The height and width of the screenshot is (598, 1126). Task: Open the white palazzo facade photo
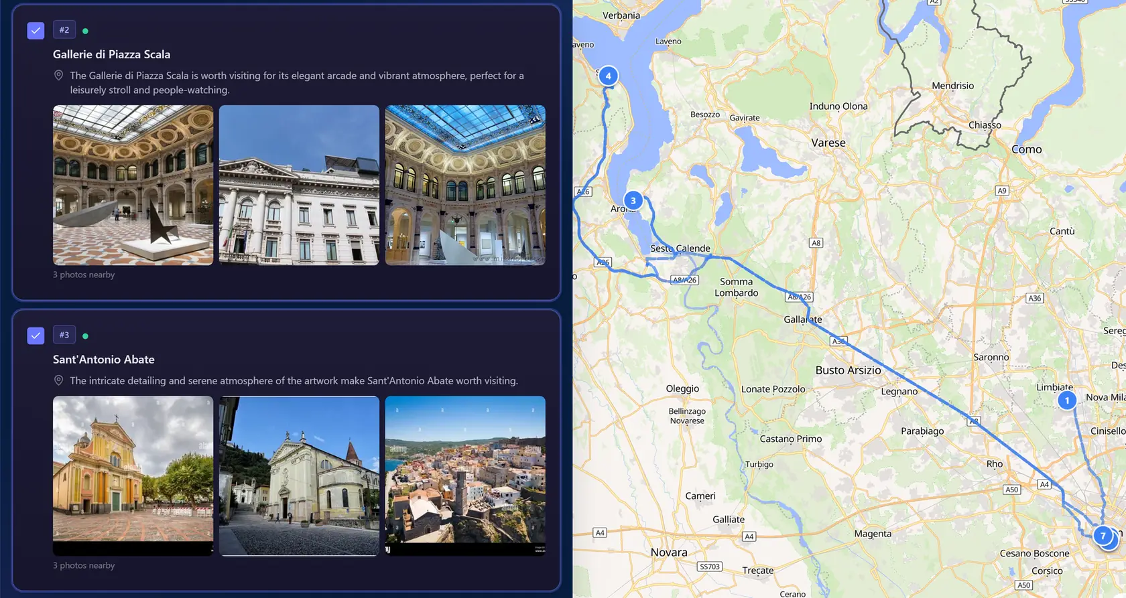(x=299, y=185)
